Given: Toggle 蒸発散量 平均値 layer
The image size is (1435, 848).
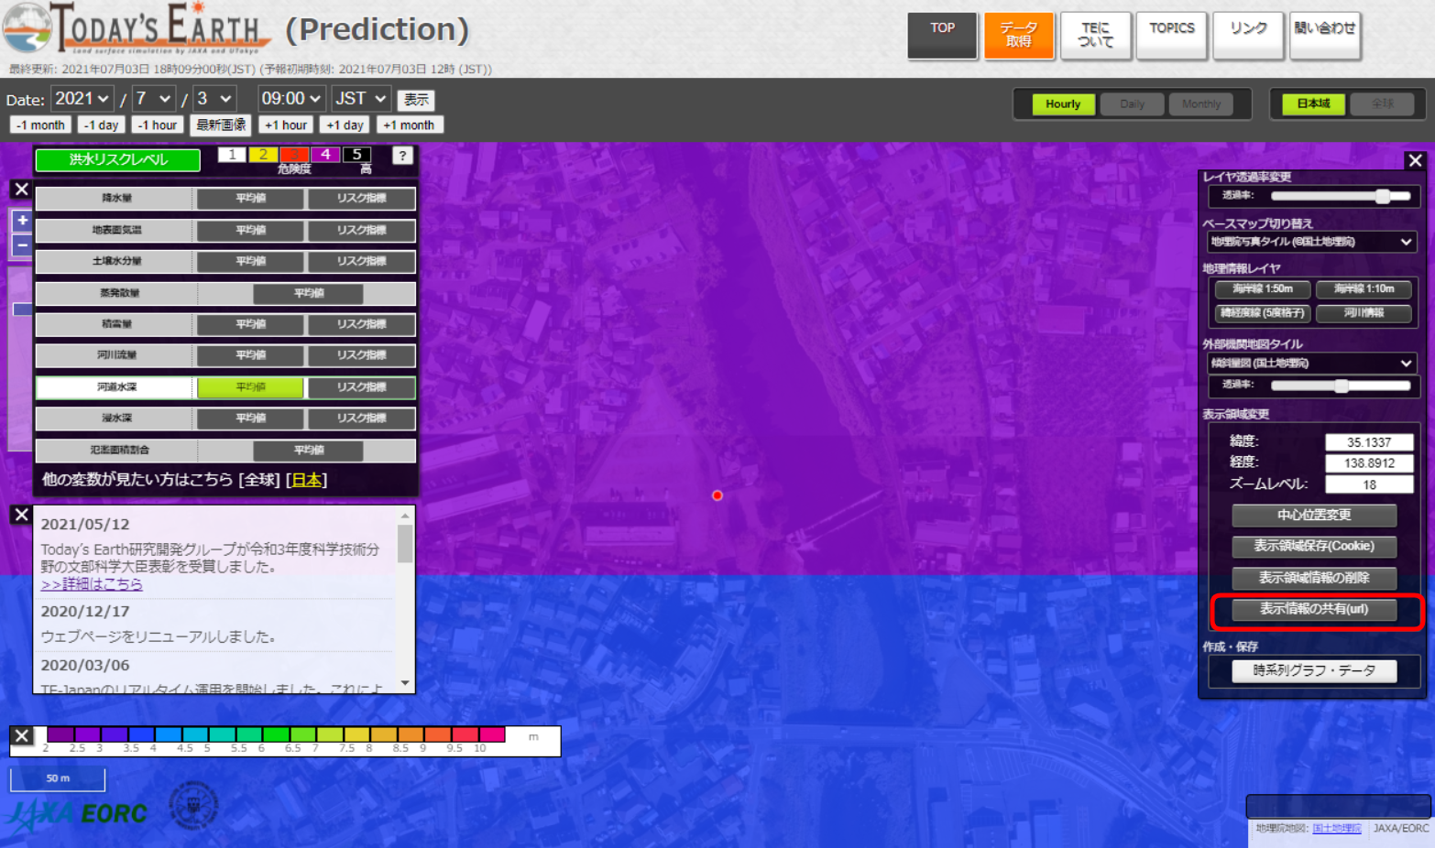Looking at the screenshot, I should tap(308, 293).
